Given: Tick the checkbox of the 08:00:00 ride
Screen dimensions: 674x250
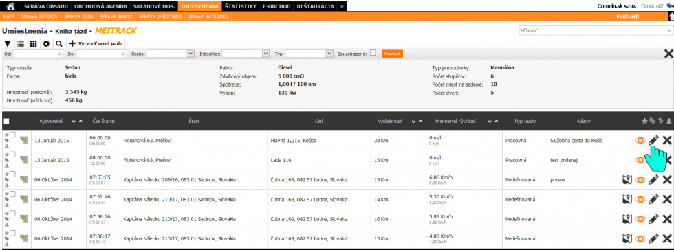Looking at the screenshot, I should tap(12, 155).
